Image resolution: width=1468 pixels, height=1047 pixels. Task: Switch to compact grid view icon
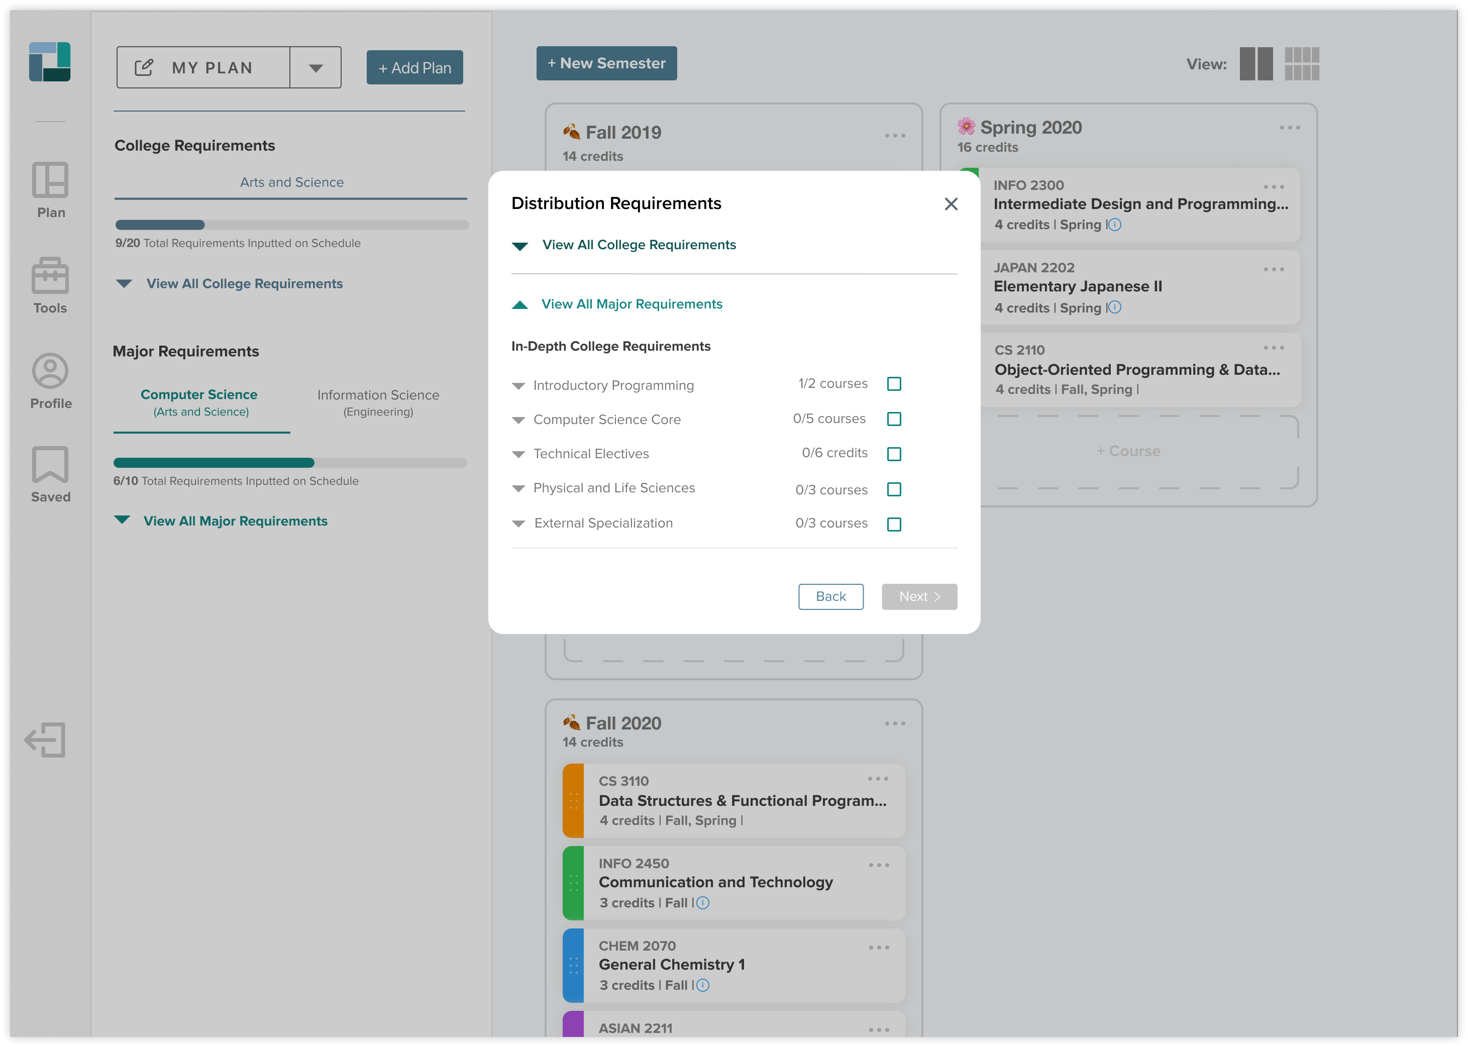[1301, 64]
